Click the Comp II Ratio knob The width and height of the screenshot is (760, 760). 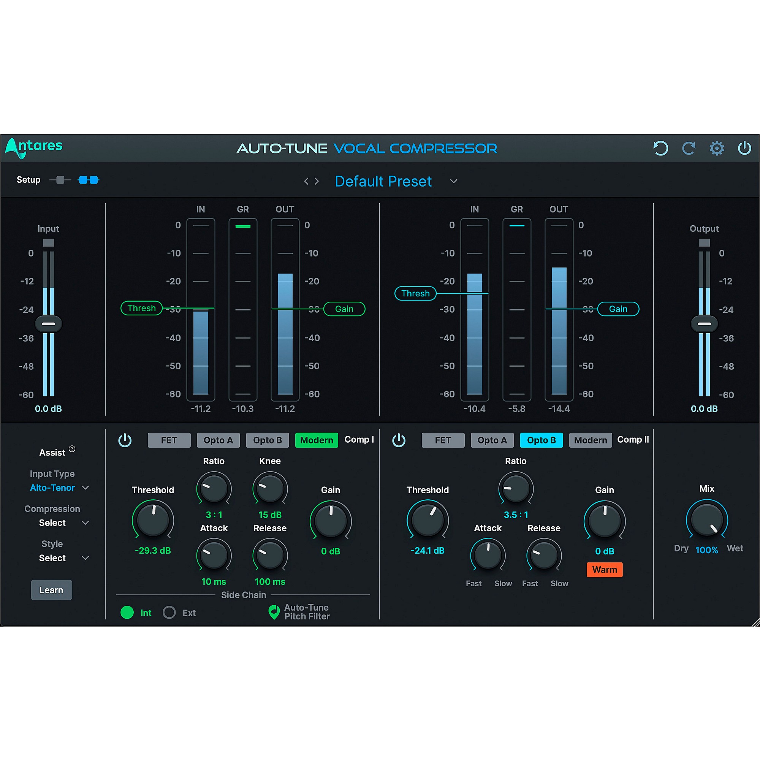coord(516,488)
